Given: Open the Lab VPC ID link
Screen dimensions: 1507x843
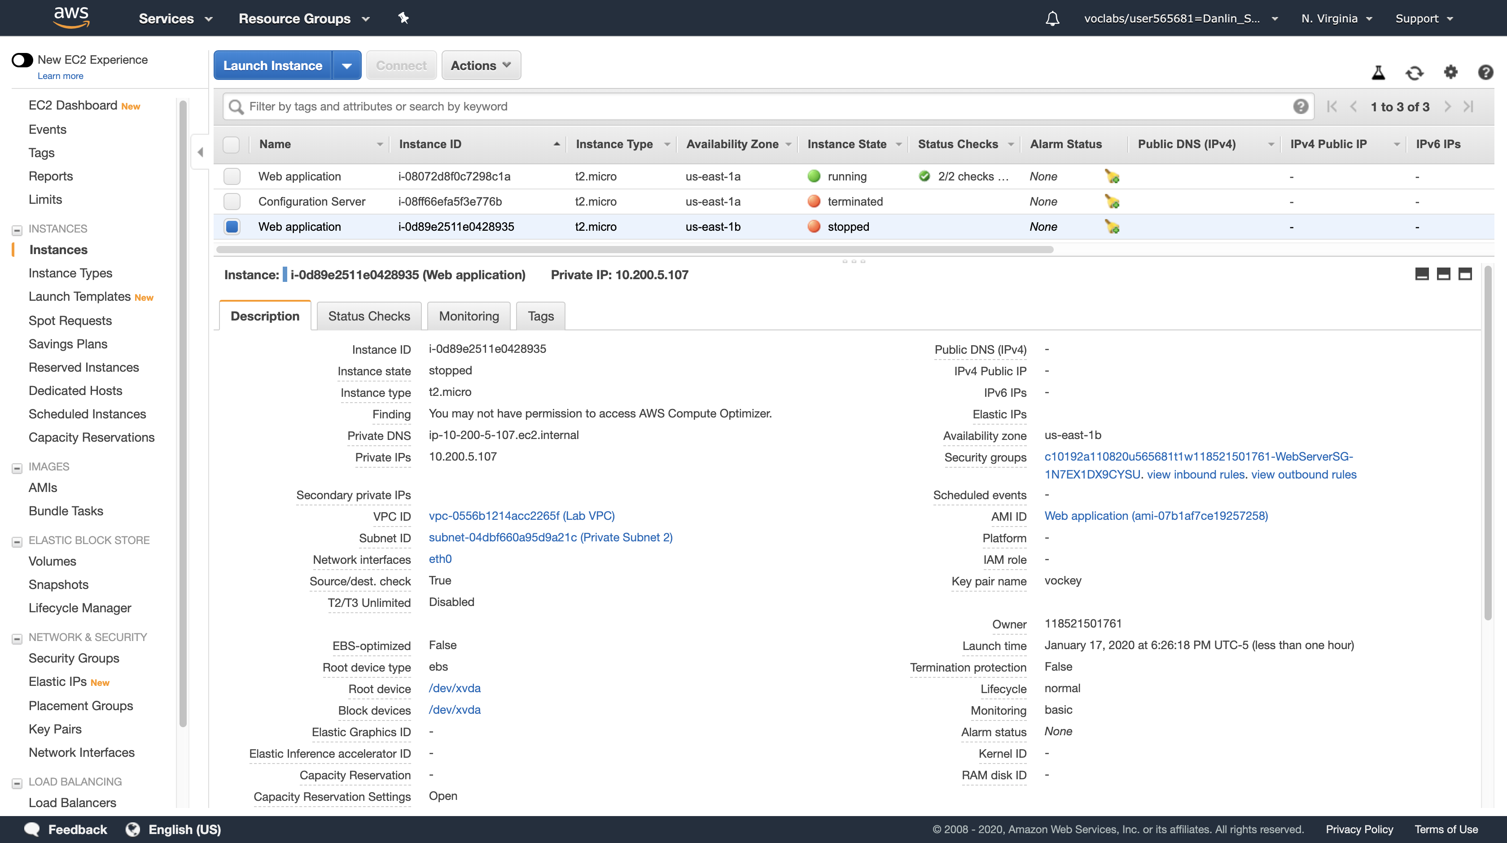Looking at the screenshot, I should pos(521,516).
